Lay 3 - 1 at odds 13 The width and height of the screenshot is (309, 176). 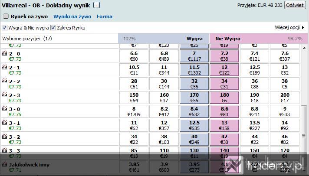224,125
